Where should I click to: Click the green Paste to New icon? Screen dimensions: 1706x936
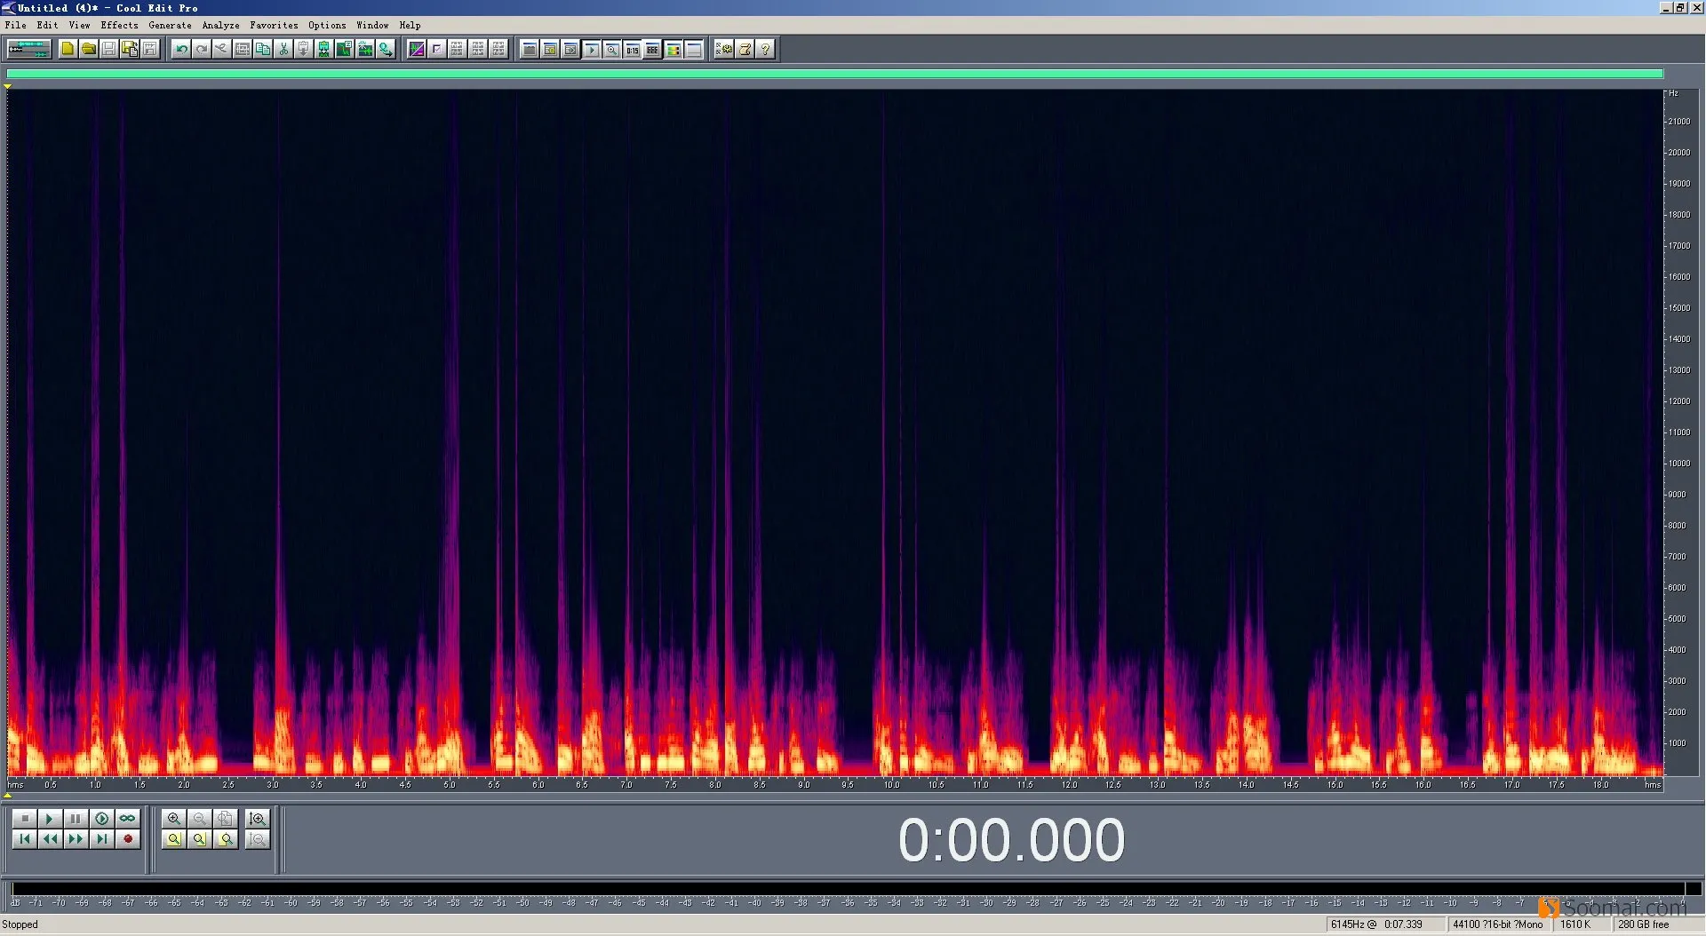(324, 49)
